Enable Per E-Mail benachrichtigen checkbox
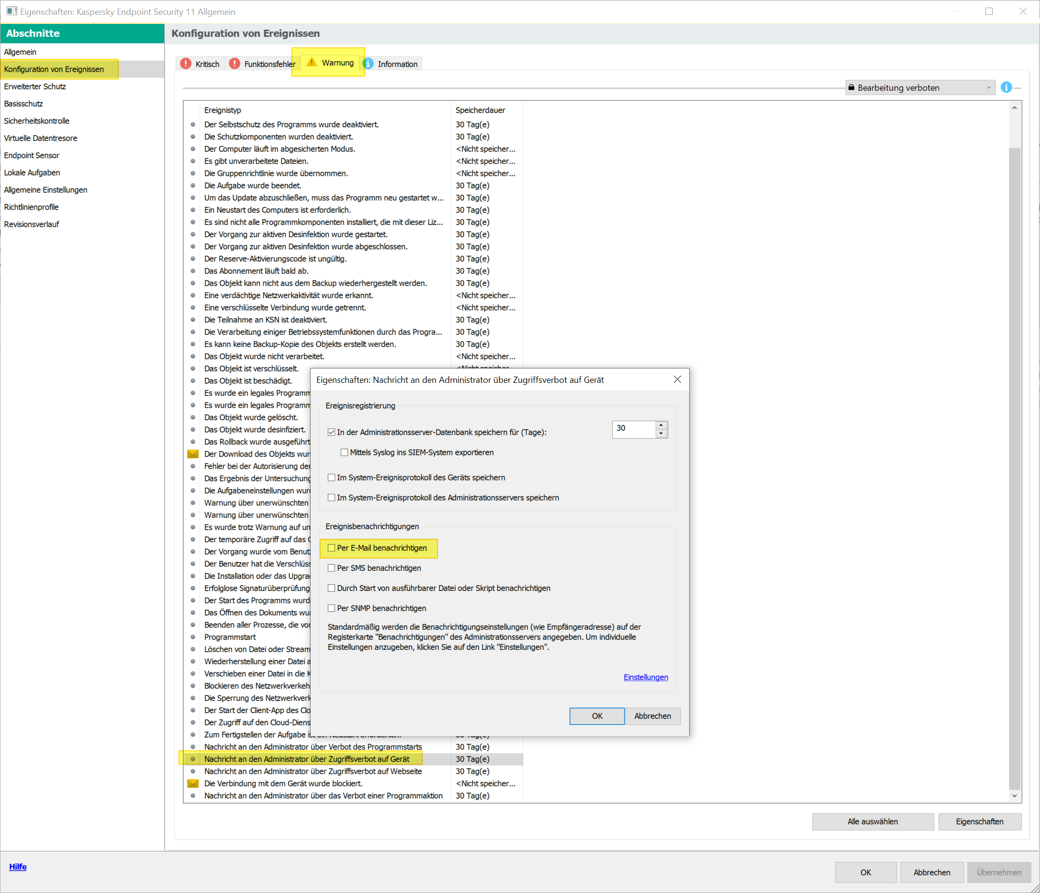The height and width of the screenshot is (893, 1040). click(x=331, y=547)
